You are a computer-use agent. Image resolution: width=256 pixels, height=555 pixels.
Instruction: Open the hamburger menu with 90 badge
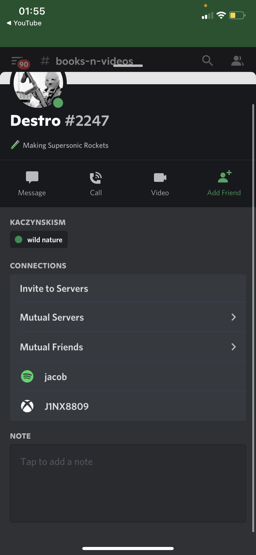tap(19, 61)
